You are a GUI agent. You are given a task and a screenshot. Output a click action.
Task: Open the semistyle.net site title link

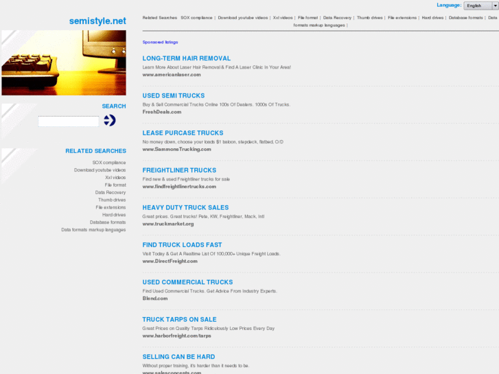click(97, 21)
